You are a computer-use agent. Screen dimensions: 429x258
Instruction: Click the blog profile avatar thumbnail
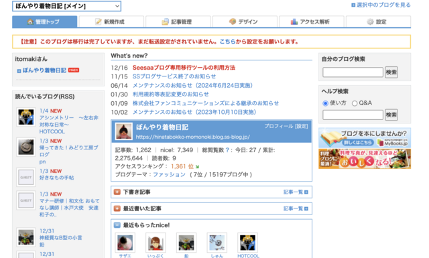(x=124, y=131)
